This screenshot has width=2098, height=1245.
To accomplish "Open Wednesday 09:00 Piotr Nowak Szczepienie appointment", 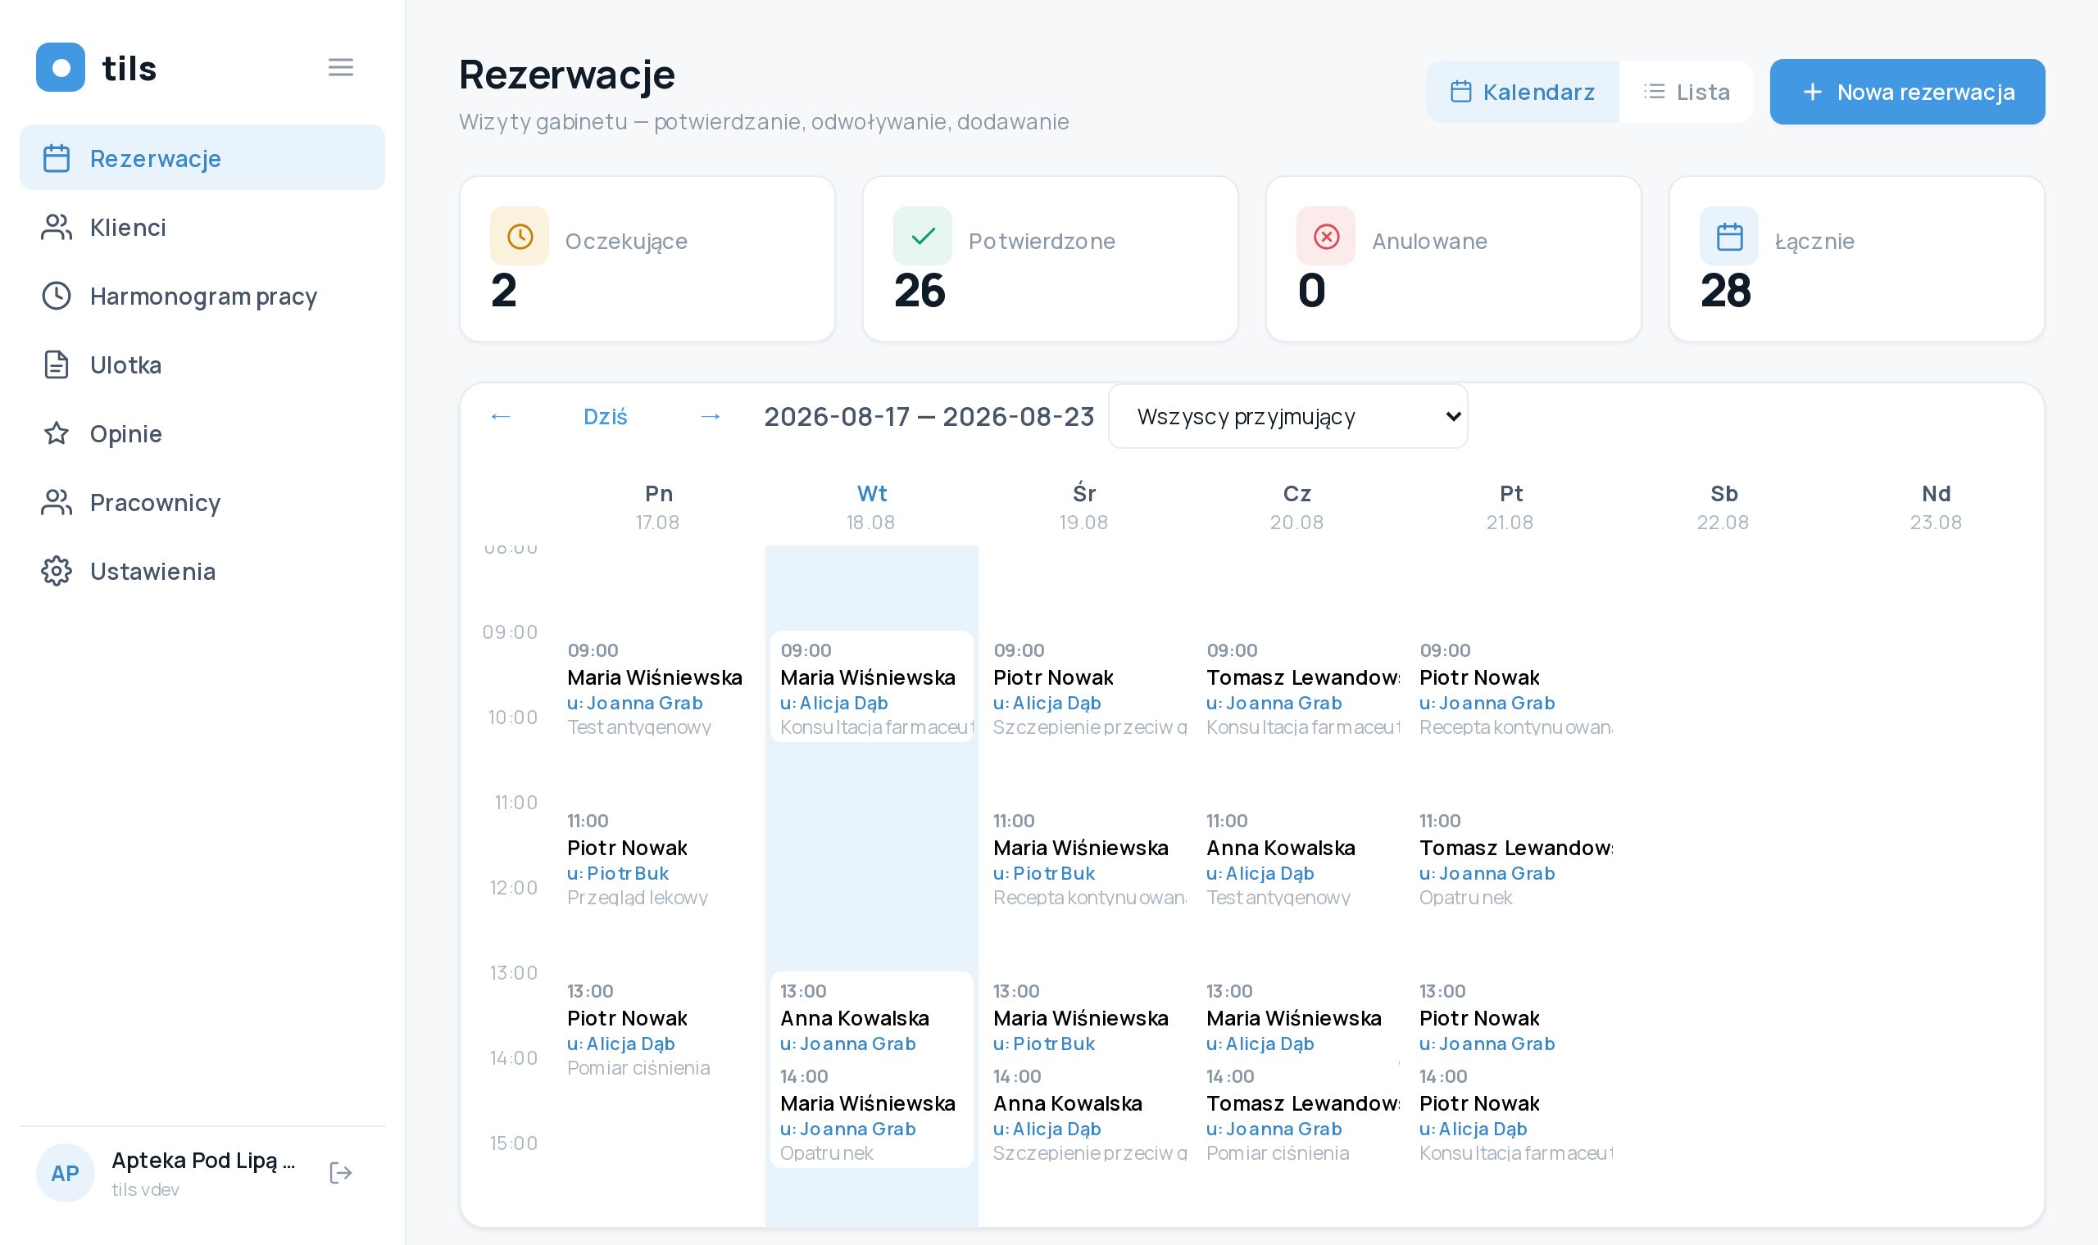I will (x=1085, y=686).
